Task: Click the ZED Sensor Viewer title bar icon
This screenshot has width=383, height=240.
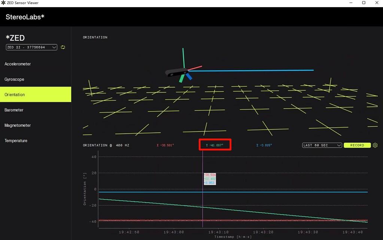Action: [4, 3]
